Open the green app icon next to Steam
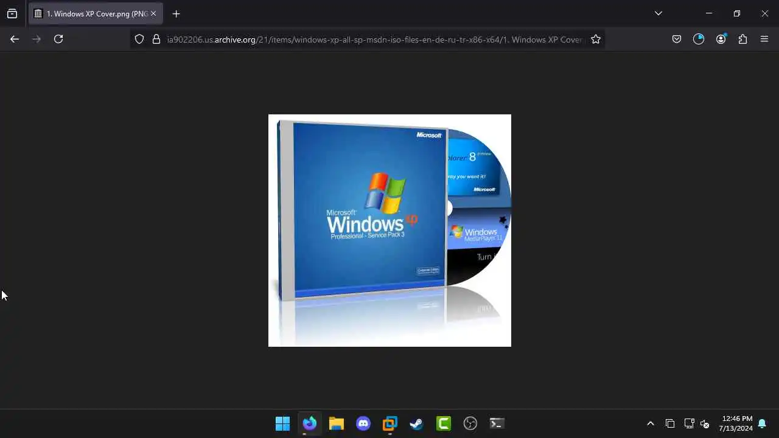 click(x=444, y=423)
